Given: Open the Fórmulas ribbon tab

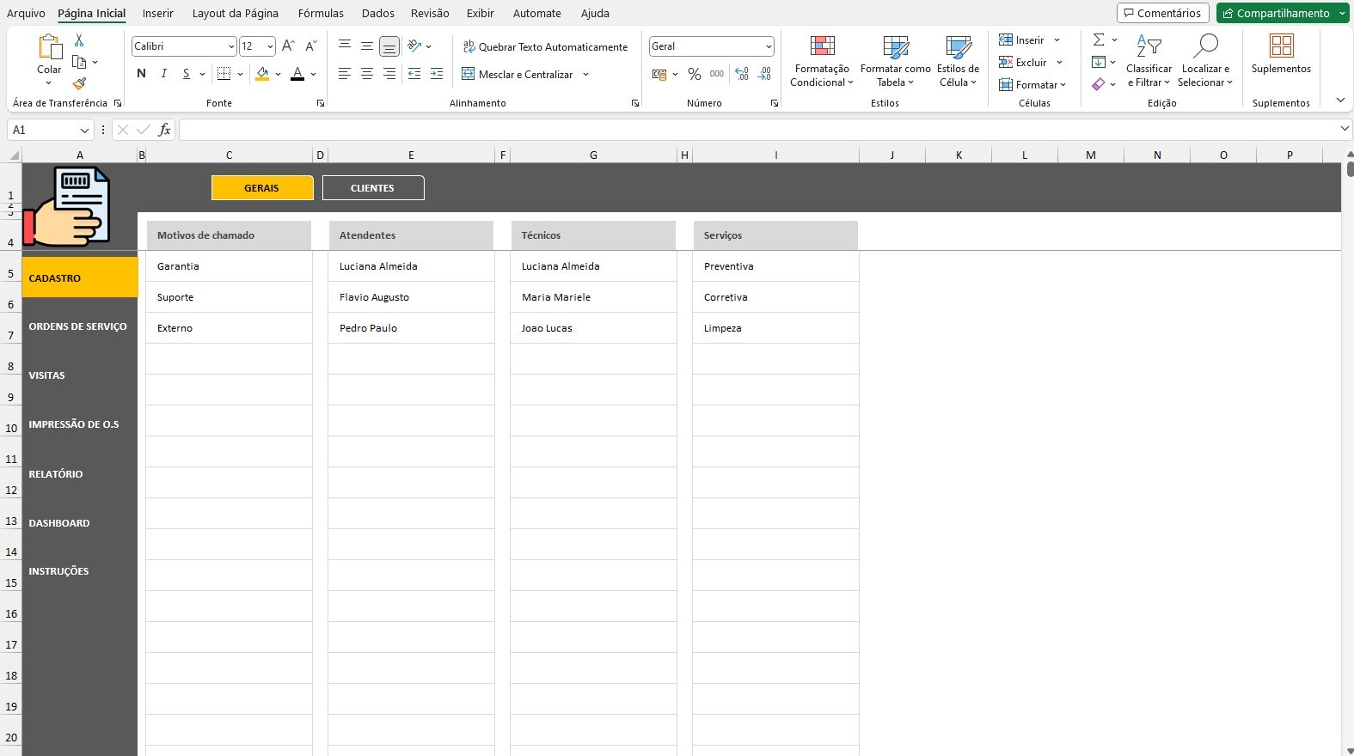Looking at the screenshot, I should point(321,13).
